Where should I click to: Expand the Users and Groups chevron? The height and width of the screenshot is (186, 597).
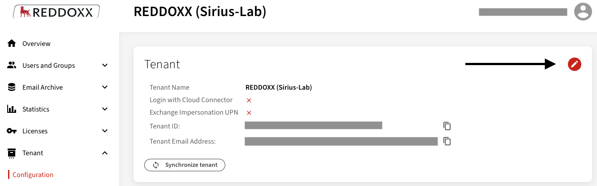(x=105, y=65)
